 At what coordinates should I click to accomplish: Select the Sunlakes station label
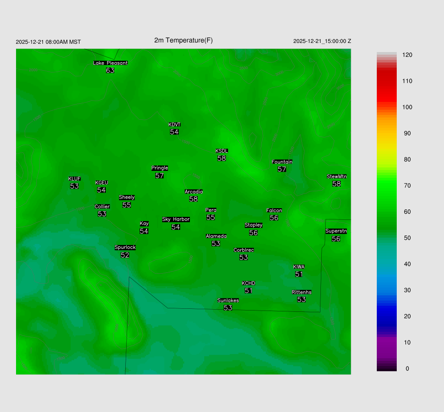228,301
